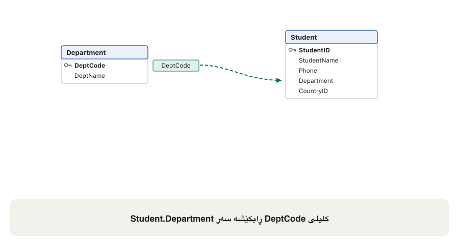Click the key icon beside DeptCode
The image size is (459, 244).
click(68, 66)
